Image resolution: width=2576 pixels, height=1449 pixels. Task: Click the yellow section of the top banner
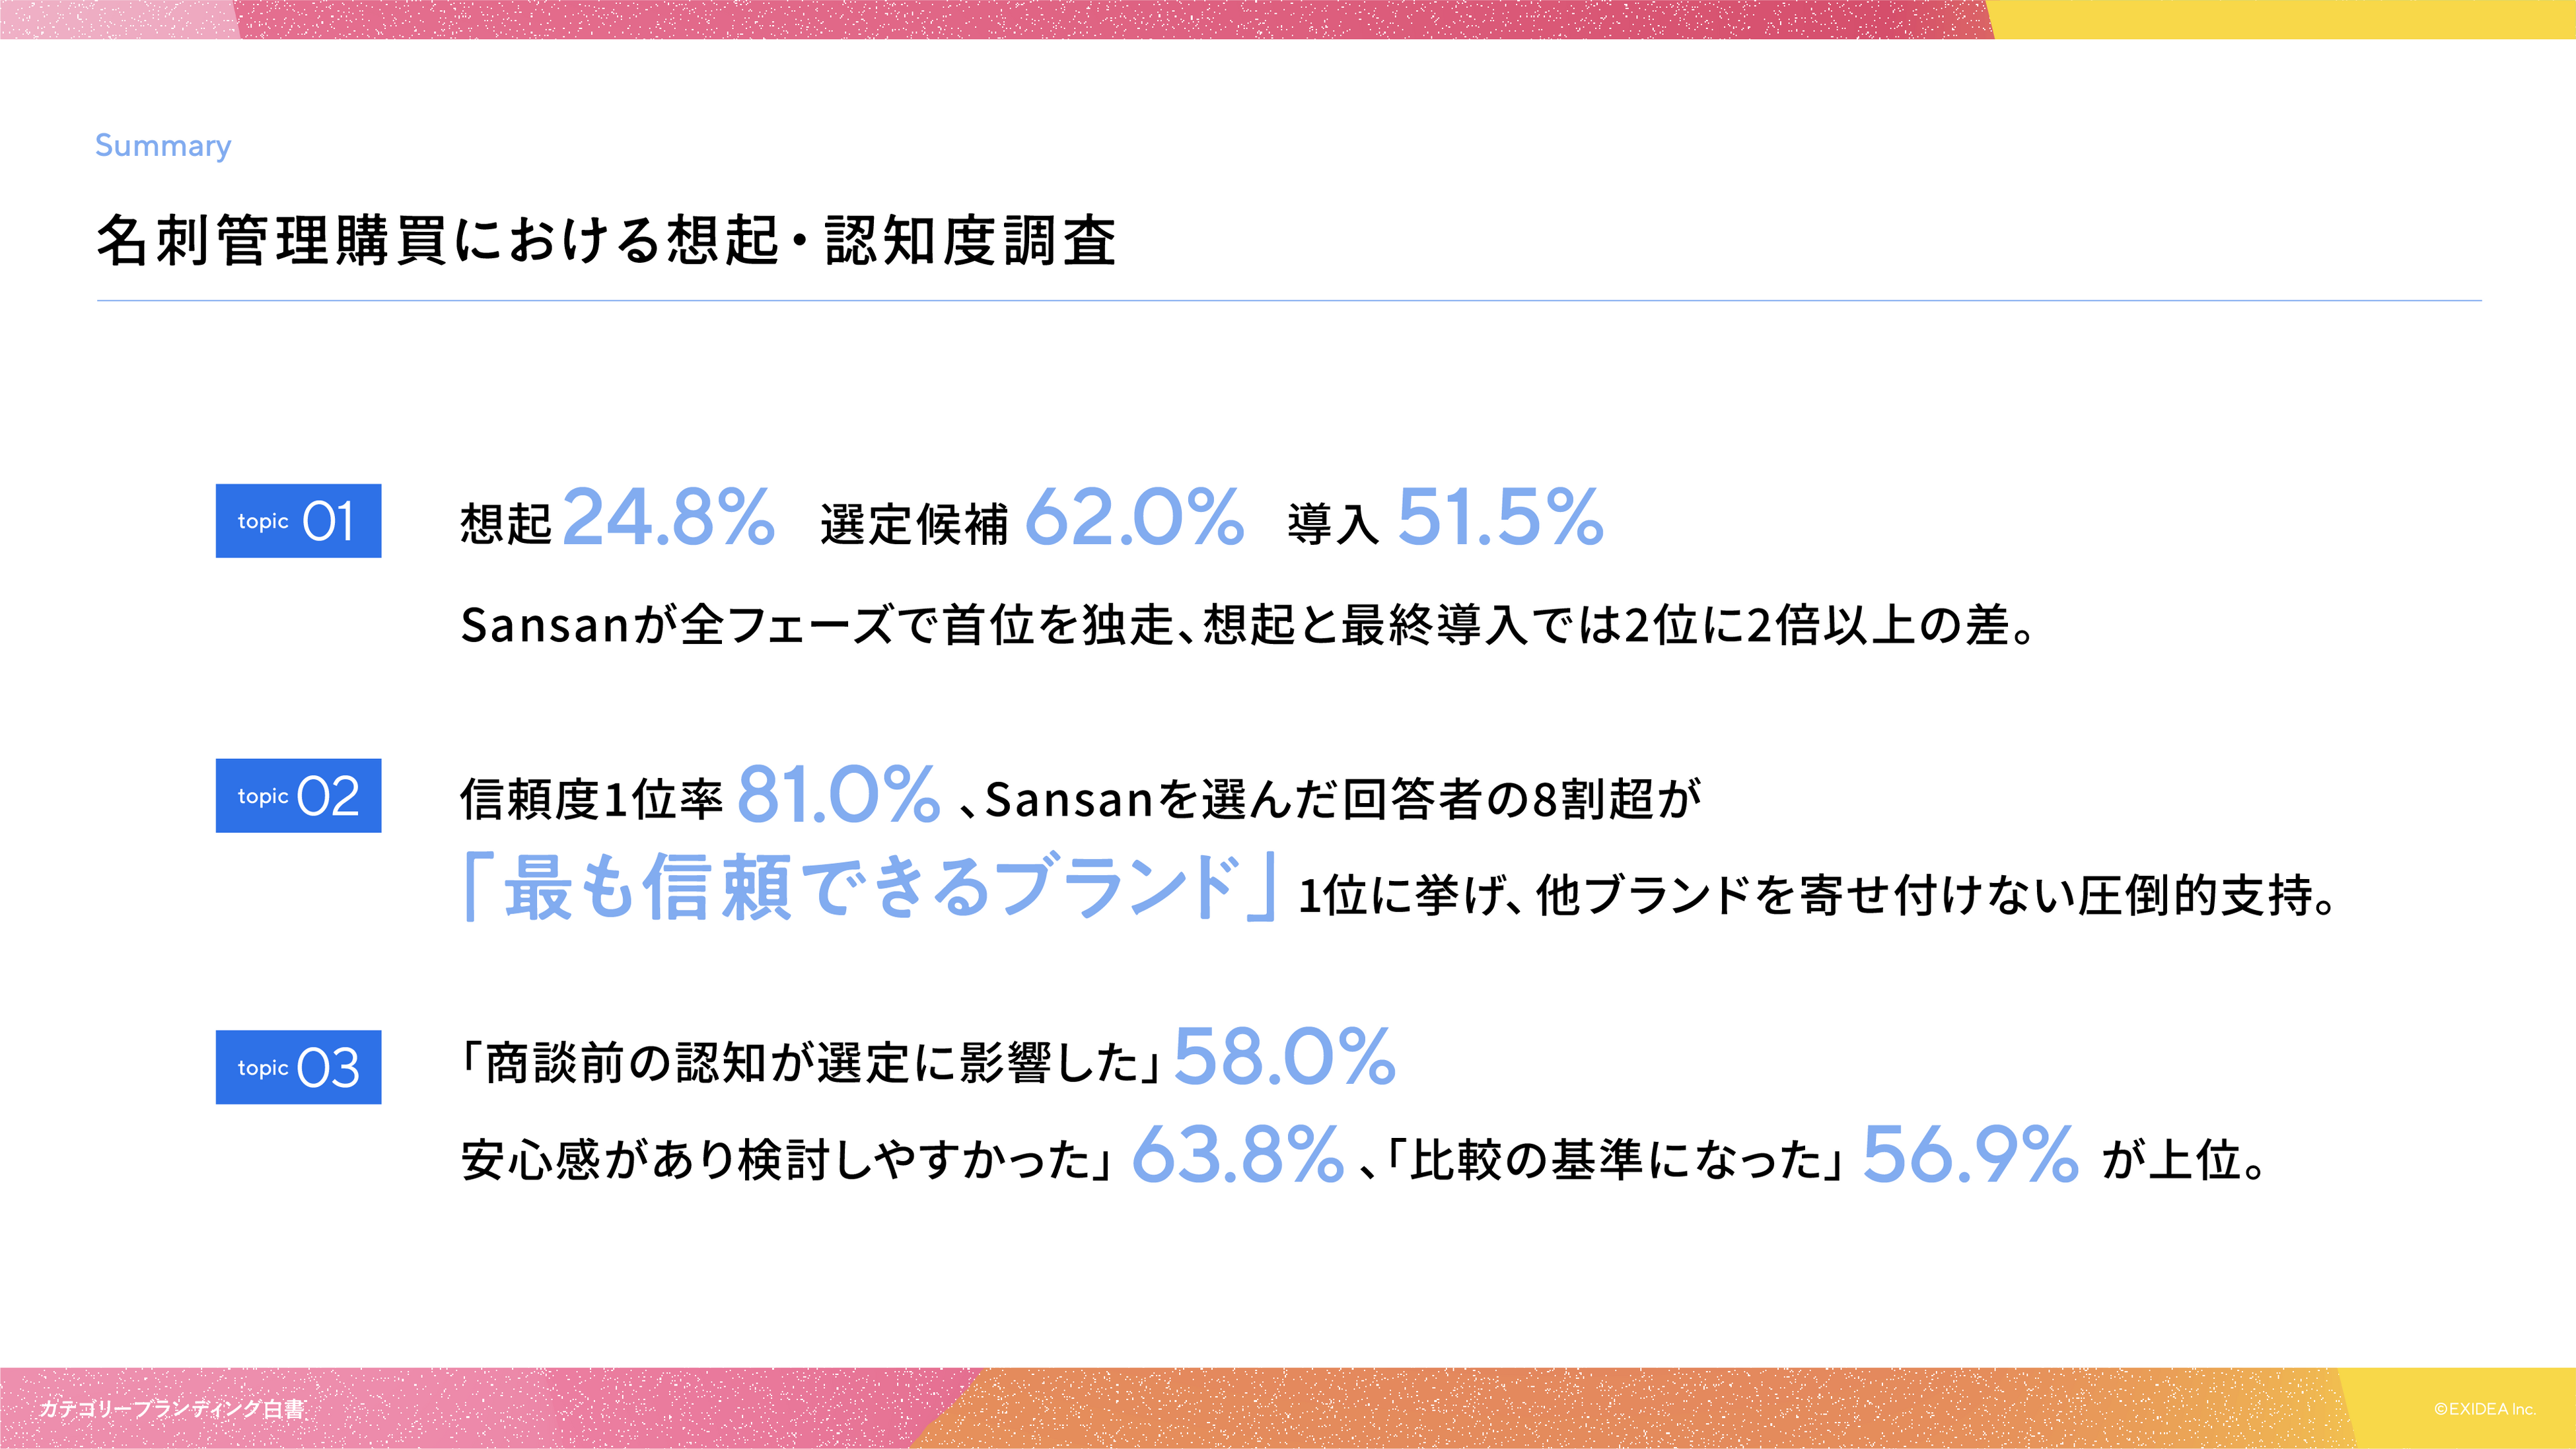point(2280,19)
